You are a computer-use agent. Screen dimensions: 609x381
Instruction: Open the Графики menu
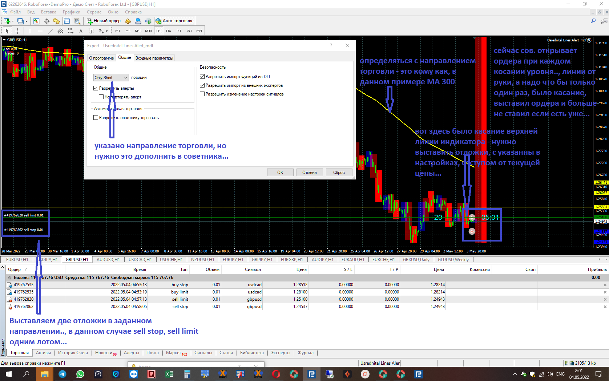(71, 12)
